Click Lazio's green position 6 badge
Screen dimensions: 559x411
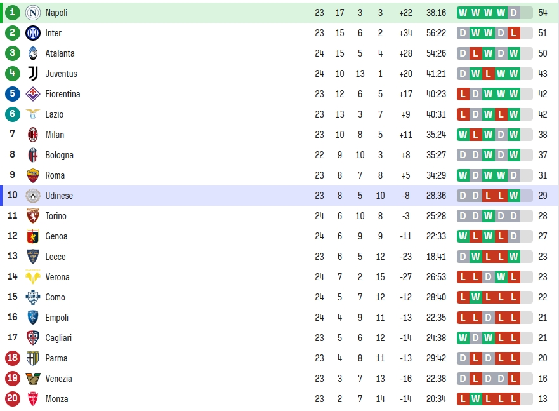point(13,114)
